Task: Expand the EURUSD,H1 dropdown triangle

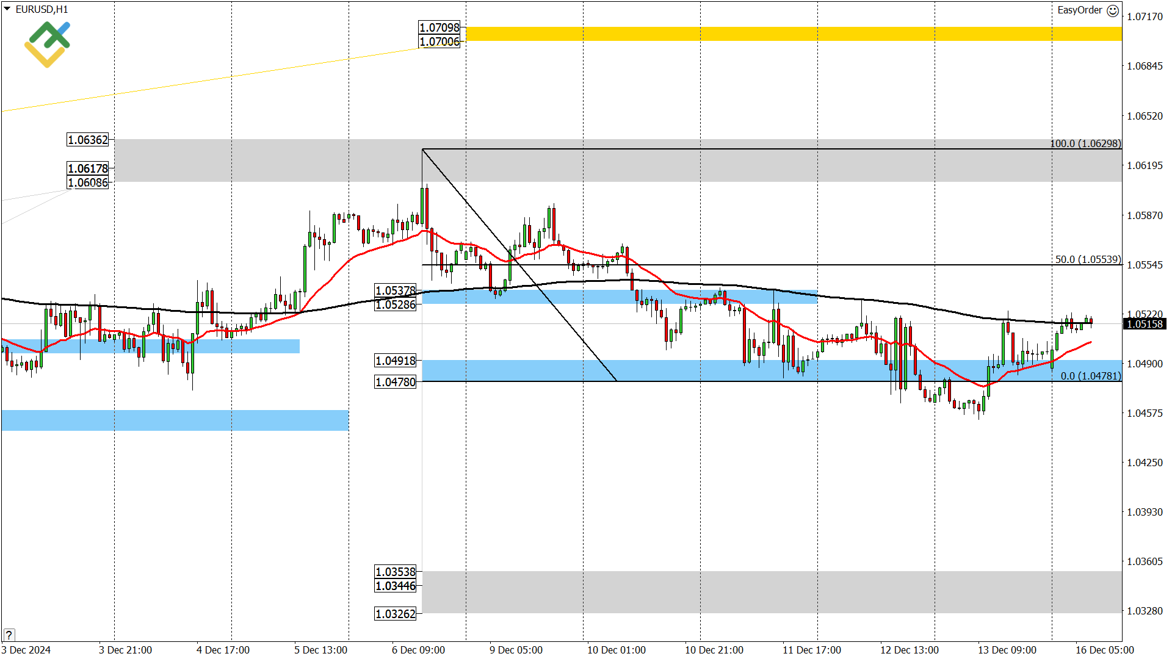Action: pos(6,10)
